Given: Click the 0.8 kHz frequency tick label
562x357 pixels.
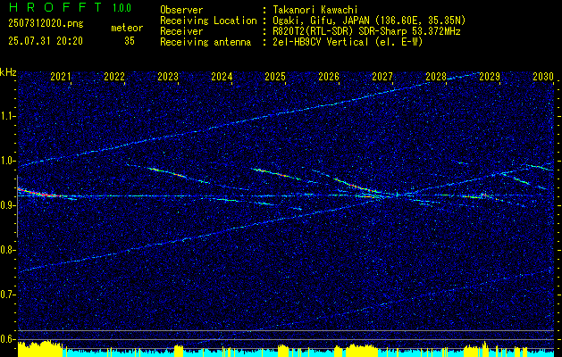Looking at the screenshot, I should click(x=7, y=250).
